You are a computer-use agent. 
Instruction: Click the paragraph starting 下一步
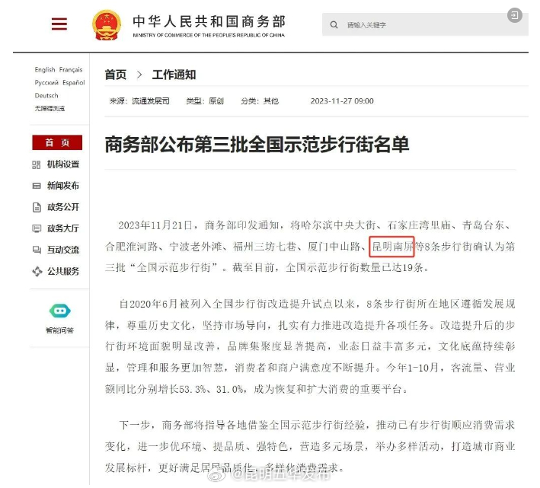click(x=310, y=446)
